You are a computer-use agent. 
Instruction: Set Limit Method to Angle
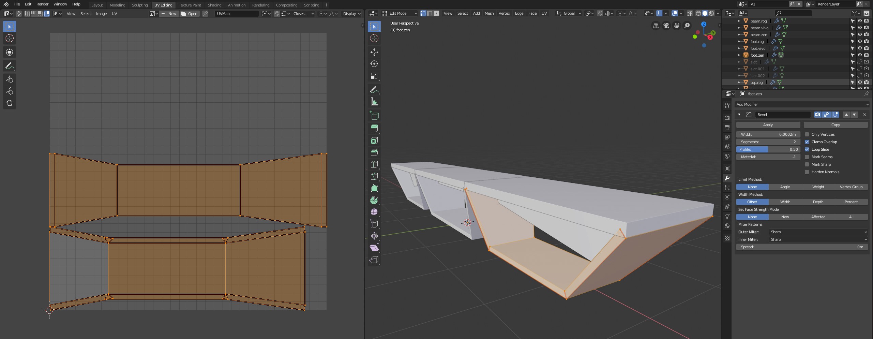[x=785, y=187]
